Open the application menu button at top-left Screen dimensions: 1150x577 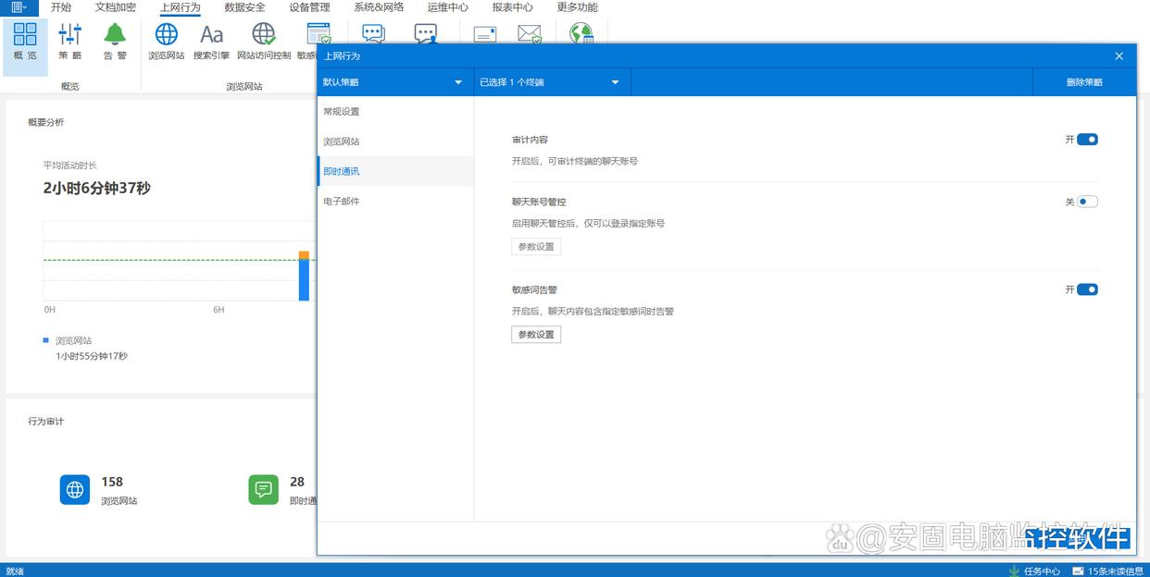[19, 7]
